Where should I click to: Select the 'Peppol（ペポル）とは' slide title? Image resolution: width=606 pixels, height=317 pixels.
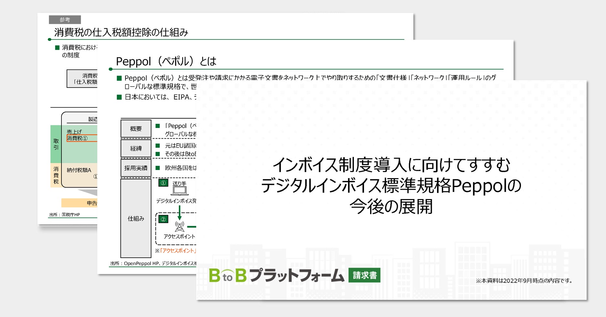(x=166, y=61)
